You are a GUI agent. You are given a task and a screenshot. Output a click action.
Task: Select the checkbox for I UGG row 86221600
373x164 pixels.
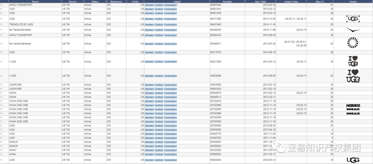1,61
